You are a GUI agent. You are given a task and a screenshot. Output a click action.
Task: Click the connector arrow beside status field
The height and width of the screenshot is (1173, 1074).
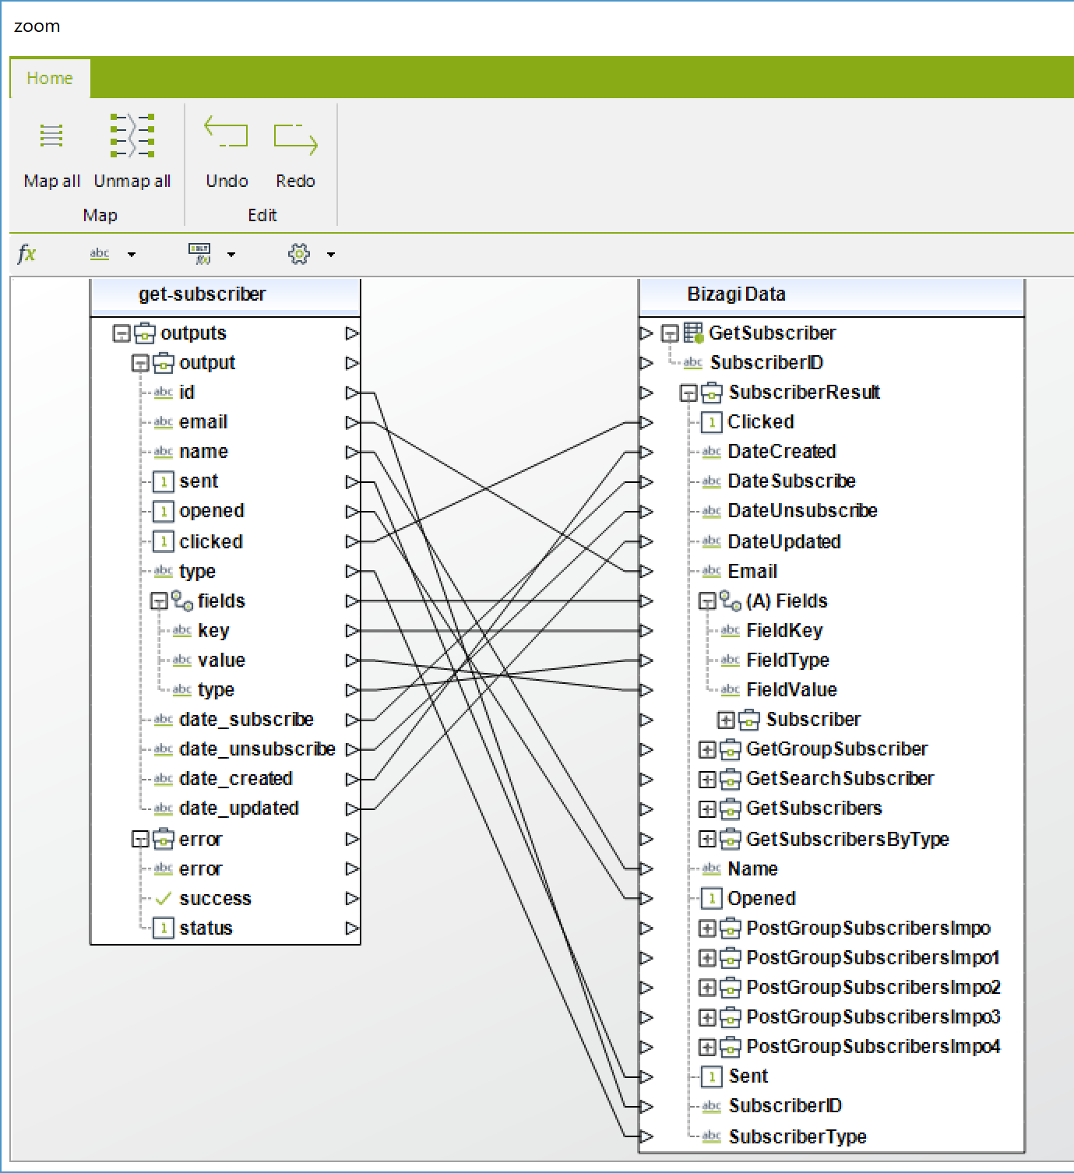click(x=352, y=928)
